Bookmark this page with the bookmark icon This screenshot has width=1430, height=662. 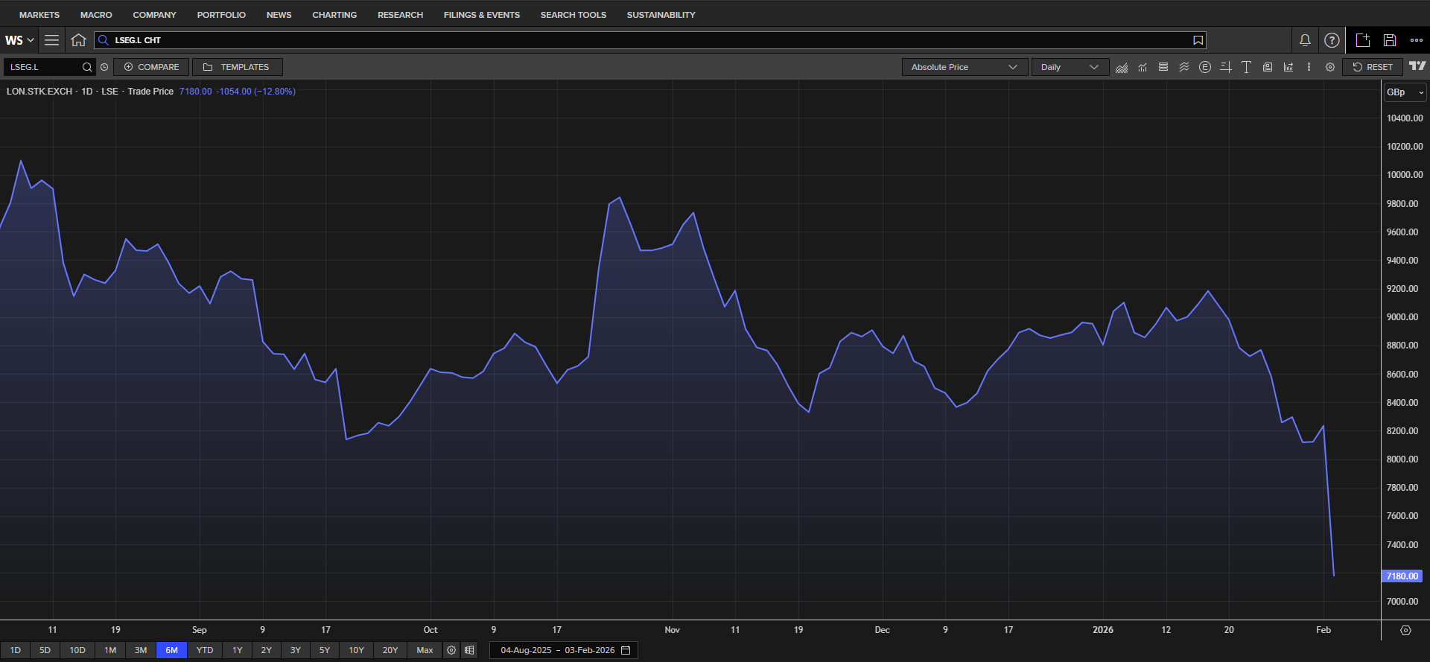point(1198,40)
